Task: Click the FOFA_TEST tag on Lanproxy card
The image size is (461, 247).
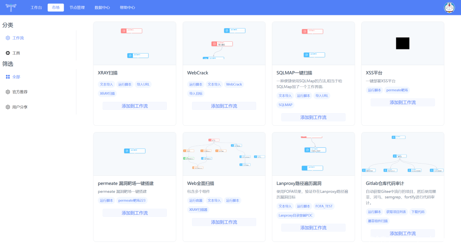Action: 324,207
